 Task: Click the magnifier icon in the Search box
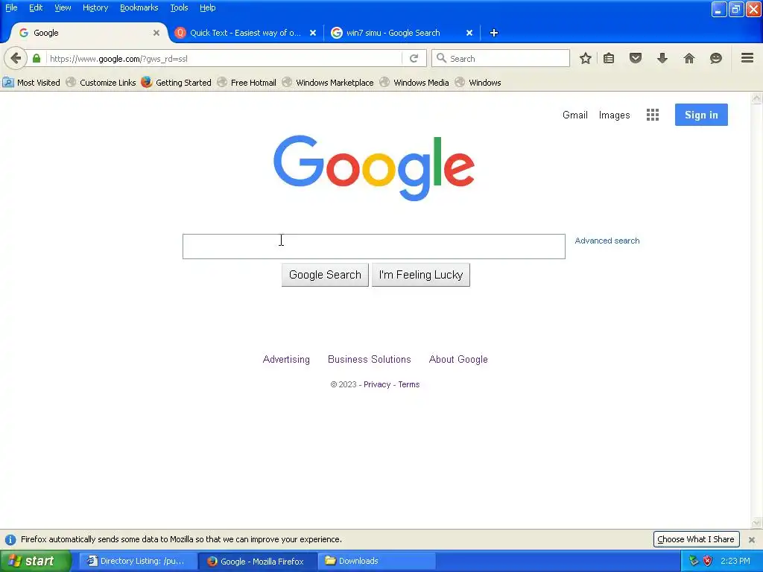pyautogui.click(x=441, y=58)
